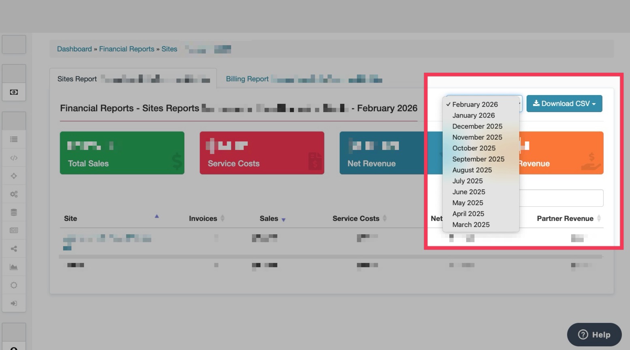Screen dimensions: 630x350
Task: Open the code brackets sidebar icon
Action: point(14,158)
